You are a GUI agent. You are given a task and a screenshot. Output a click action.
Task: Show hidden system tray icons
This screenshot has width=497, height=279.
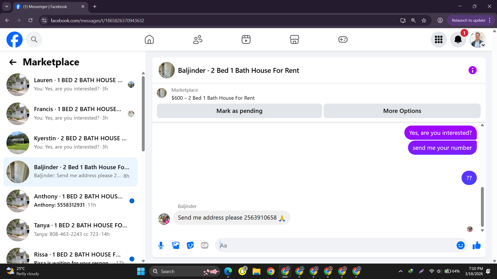coord(400,271)
